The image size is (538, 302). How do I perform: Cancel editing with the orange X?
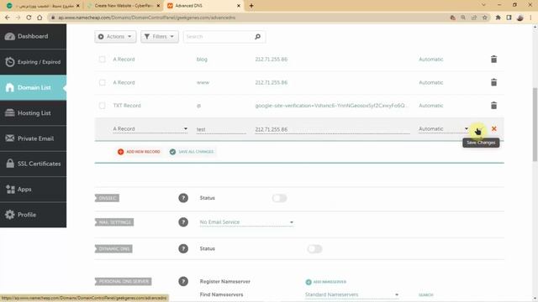point(493,128)
